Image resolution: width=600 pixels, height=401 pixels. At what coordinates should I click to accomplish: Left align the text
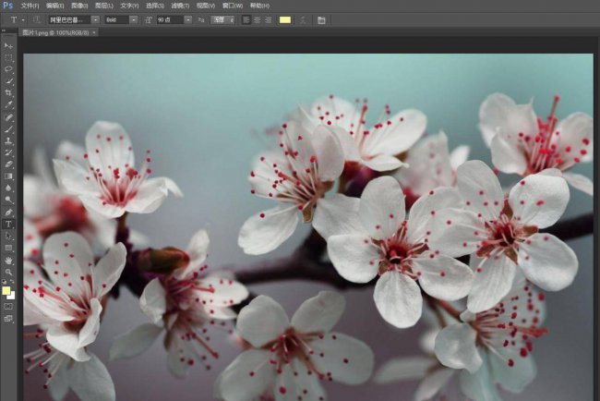(x=246, y=20)
